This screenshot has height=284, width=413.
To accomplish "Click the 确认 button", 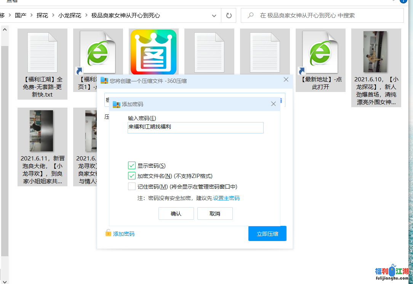I will click(176, 213).
